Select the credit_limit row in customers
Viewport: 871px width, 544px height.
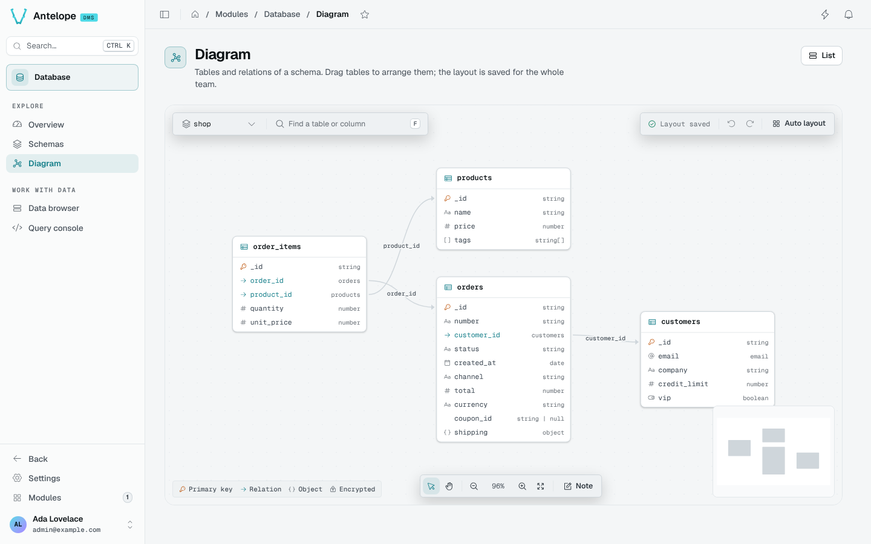[707, 384]
